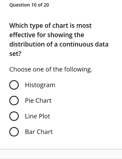This screenshot has width=122, height=159.
Task: Click the word "effective" in the question
Action: tap(22, 35)
